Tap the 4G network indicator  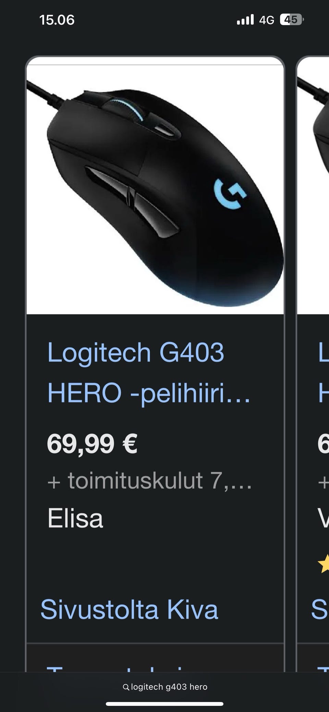coord(267,20)
